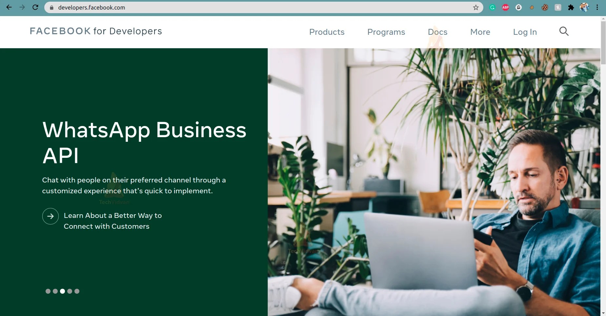Expand the Products menu
This screenshot has height=316, width=606.
pos(327,32)
